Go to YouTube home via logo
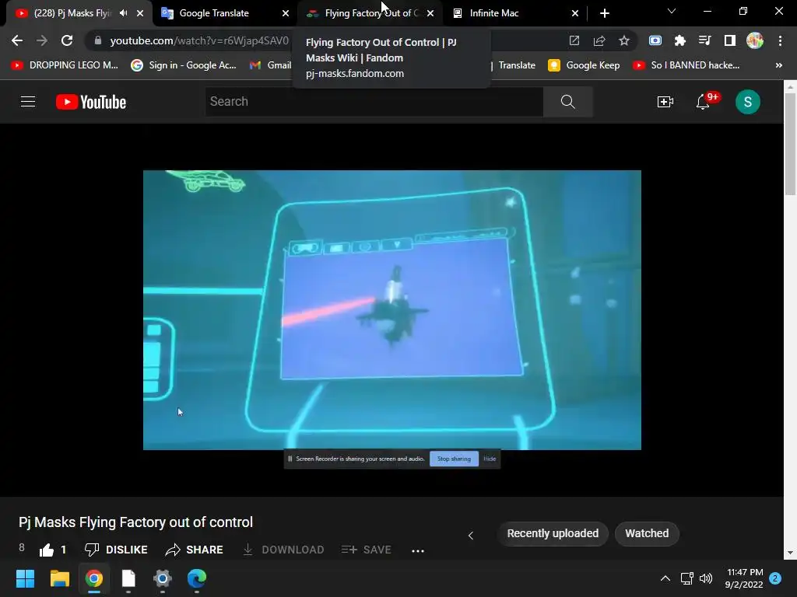Screen dimensions: 797x597 (91, 102)
